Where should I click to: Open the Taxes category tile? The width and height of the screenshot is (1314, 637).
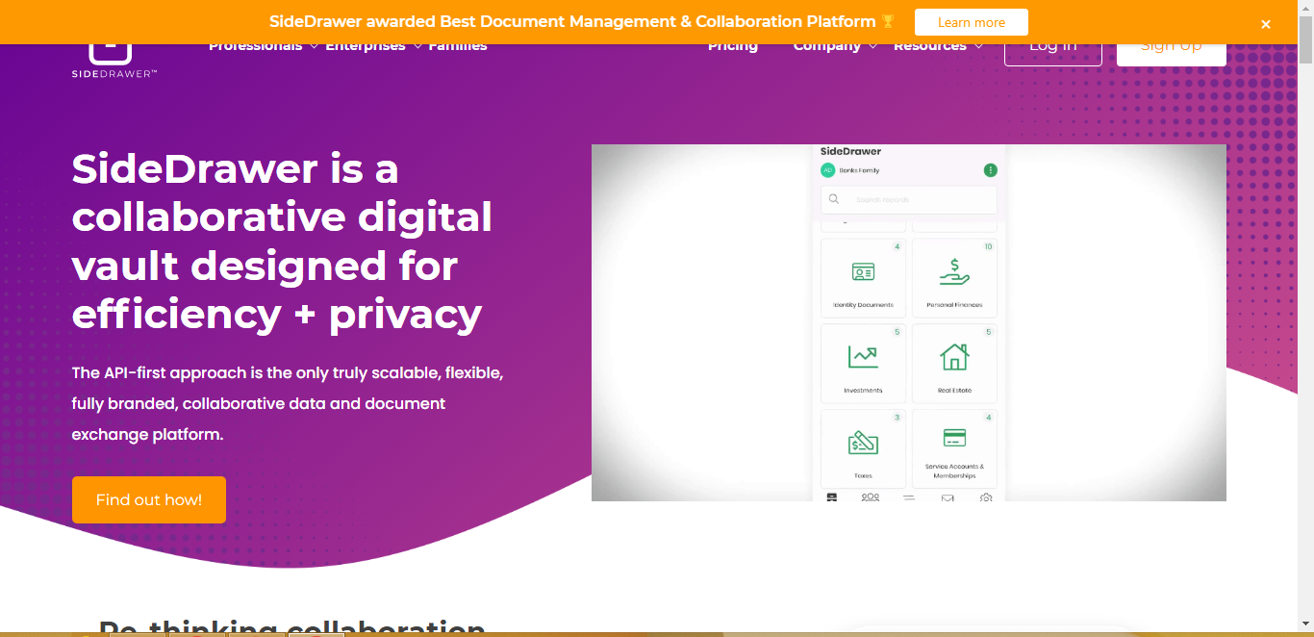(x=862, y=446)
